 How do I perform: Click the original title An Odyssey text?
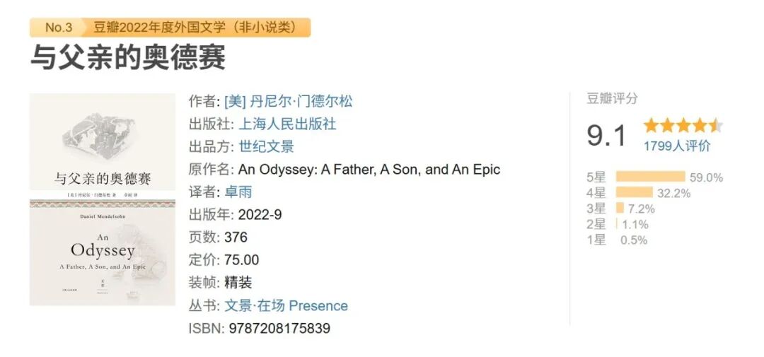pos(369,169)
